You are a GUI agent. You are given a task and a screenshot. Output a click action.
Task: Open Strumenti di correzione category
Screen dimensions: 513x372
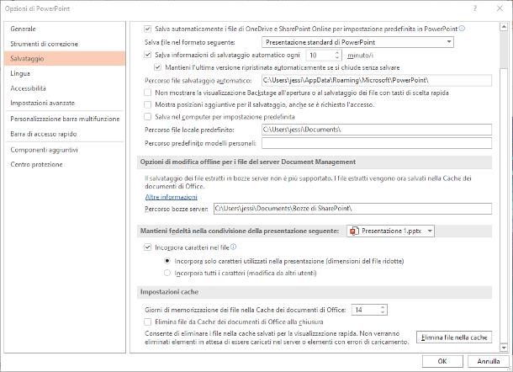click(x=65, y=44)
